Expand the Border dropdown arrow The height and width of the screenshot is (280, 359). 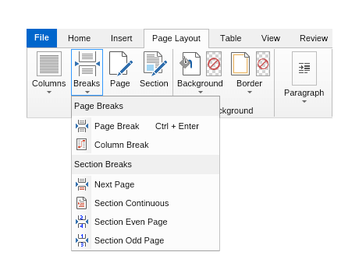tap(250, 92)
